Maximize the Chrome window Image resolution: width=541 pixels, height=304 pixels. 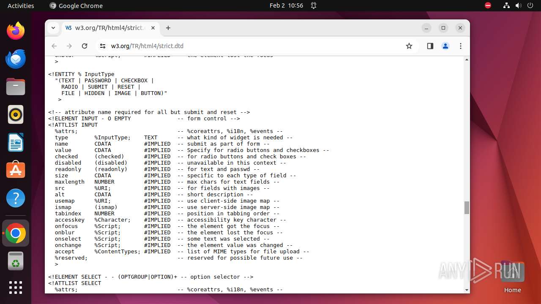443,28
